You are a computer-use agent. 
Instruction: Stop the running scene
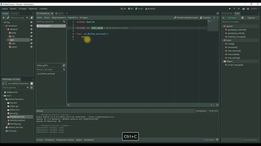(239, 9)
